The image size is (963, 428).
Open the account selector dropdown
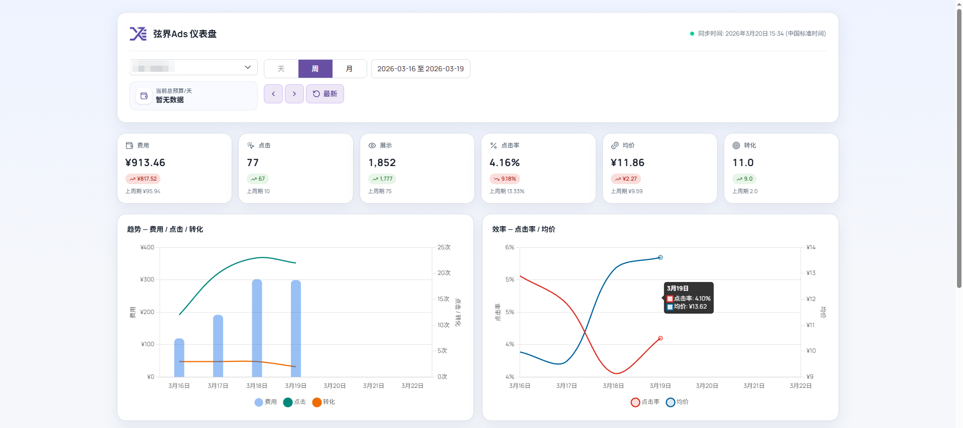[x=194, y=67]
